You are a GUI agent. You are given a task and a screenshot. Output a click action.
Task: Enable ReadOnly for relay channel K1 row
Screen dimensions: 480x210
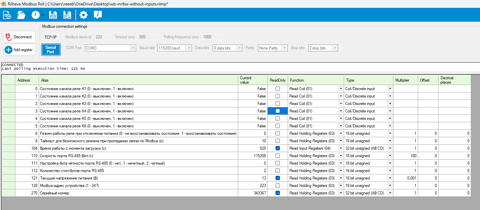278,89
